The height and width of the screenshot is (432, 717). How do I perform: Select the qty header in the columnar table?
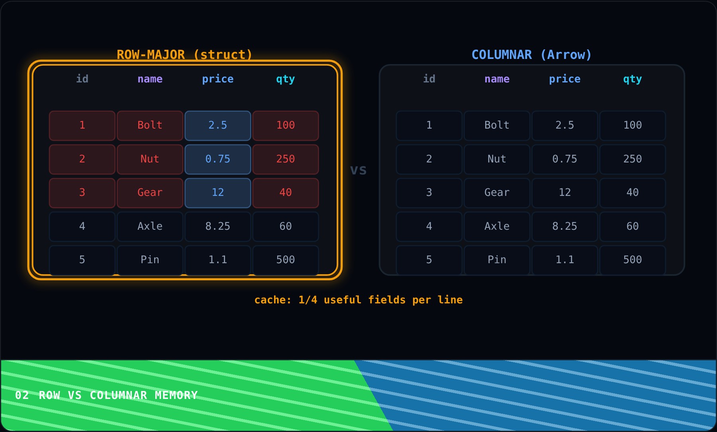point(633,79)
